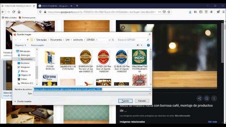This screenshot has height=127, width=226.
Task: Close the image preview with the X circle
Action: coord(123,28)
